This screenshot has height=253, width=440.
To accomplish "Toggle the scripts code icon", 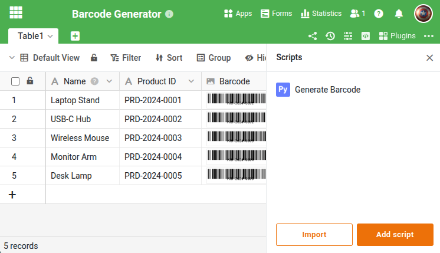I will 365,36.
